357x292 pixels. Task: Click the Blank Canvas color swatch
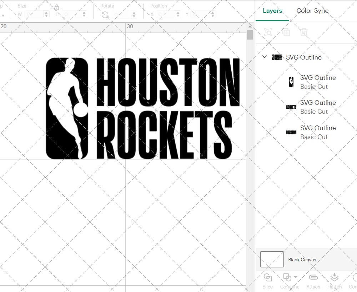coord(272,259)
